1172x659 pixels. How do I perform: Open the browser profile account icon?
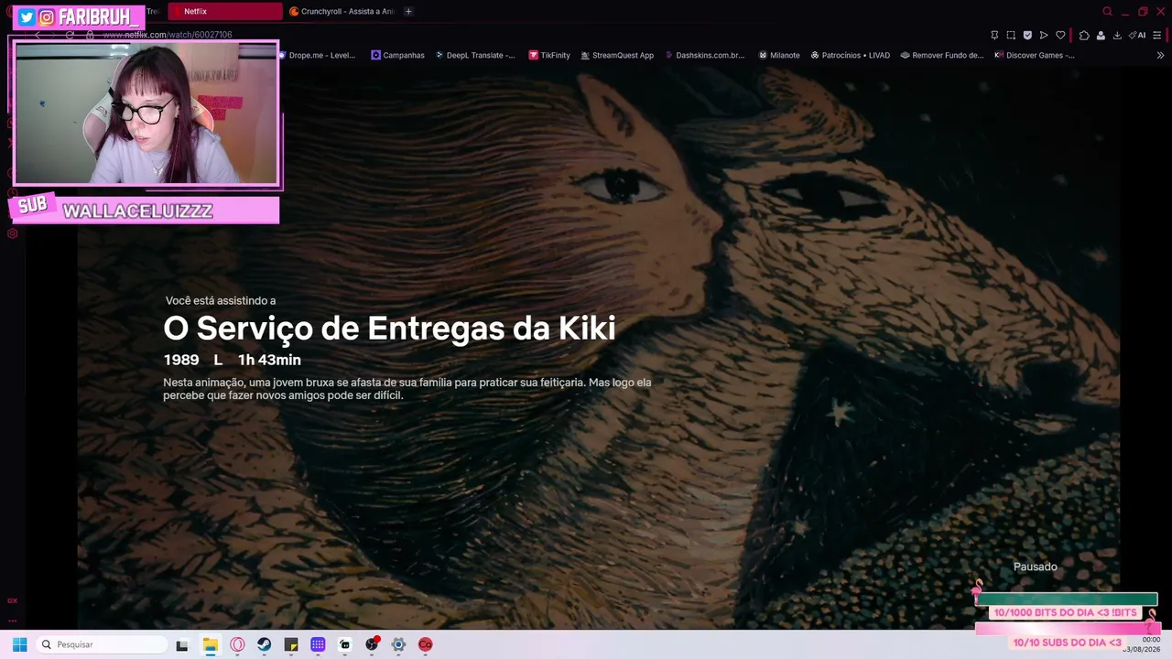coord(1101,36)
